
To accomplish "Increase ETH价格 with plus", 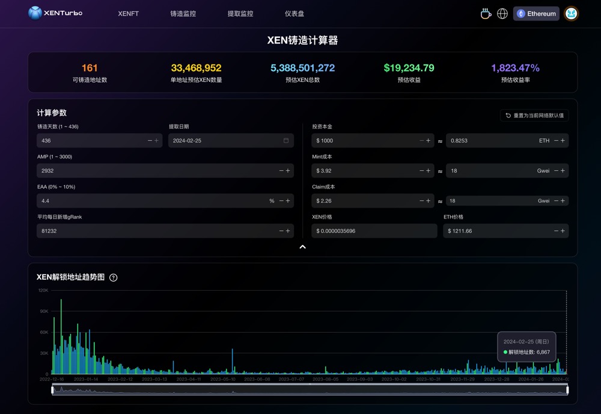I will click(563, 230).
